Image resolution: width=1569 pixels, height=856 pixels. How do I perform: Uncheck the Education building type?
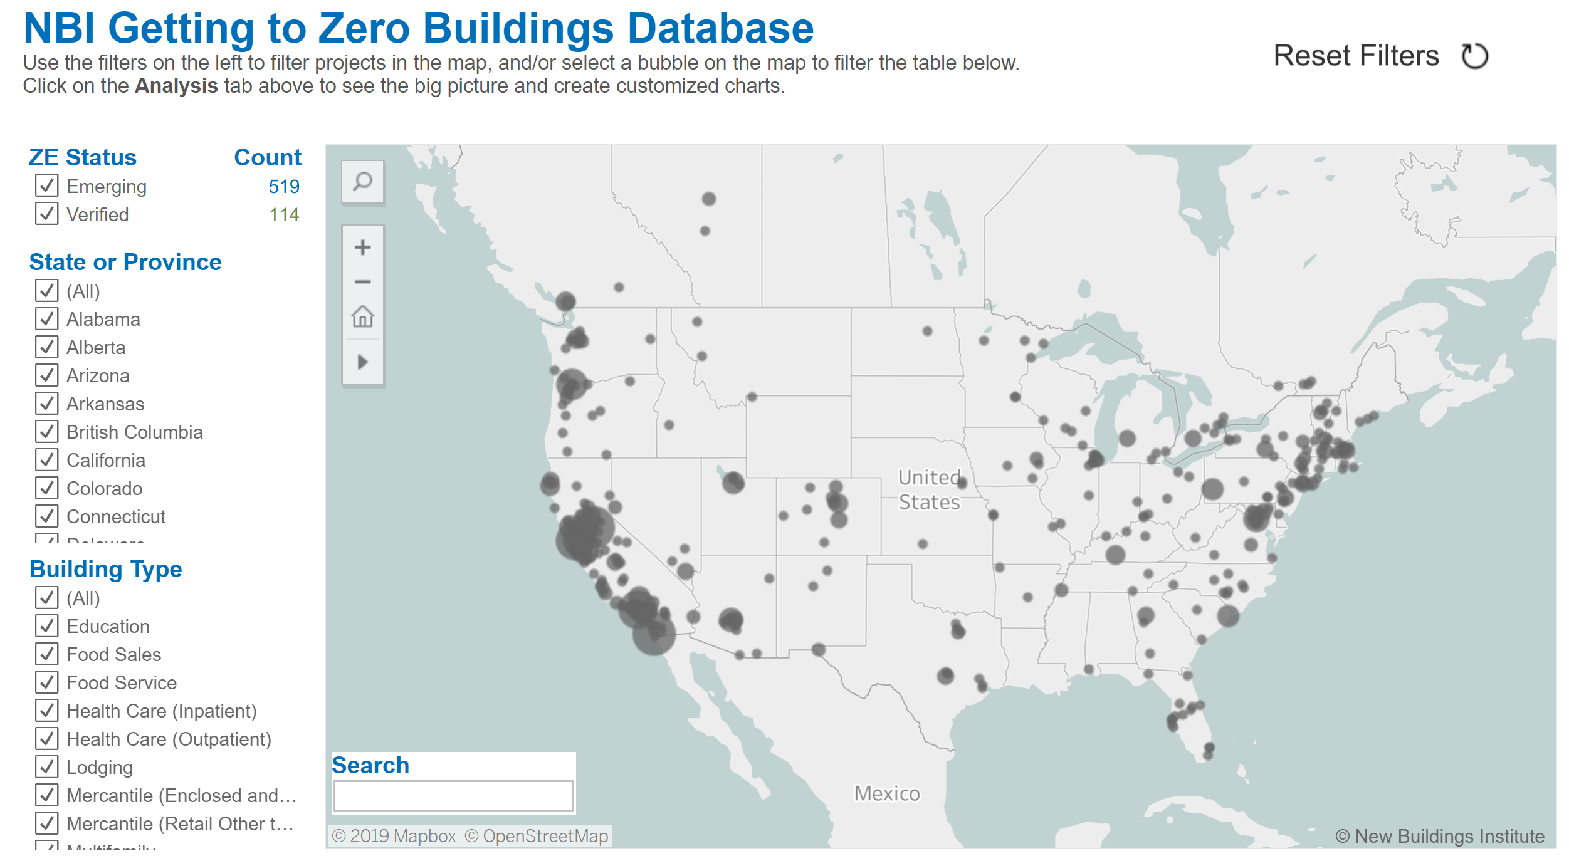[x=46, y=625]
